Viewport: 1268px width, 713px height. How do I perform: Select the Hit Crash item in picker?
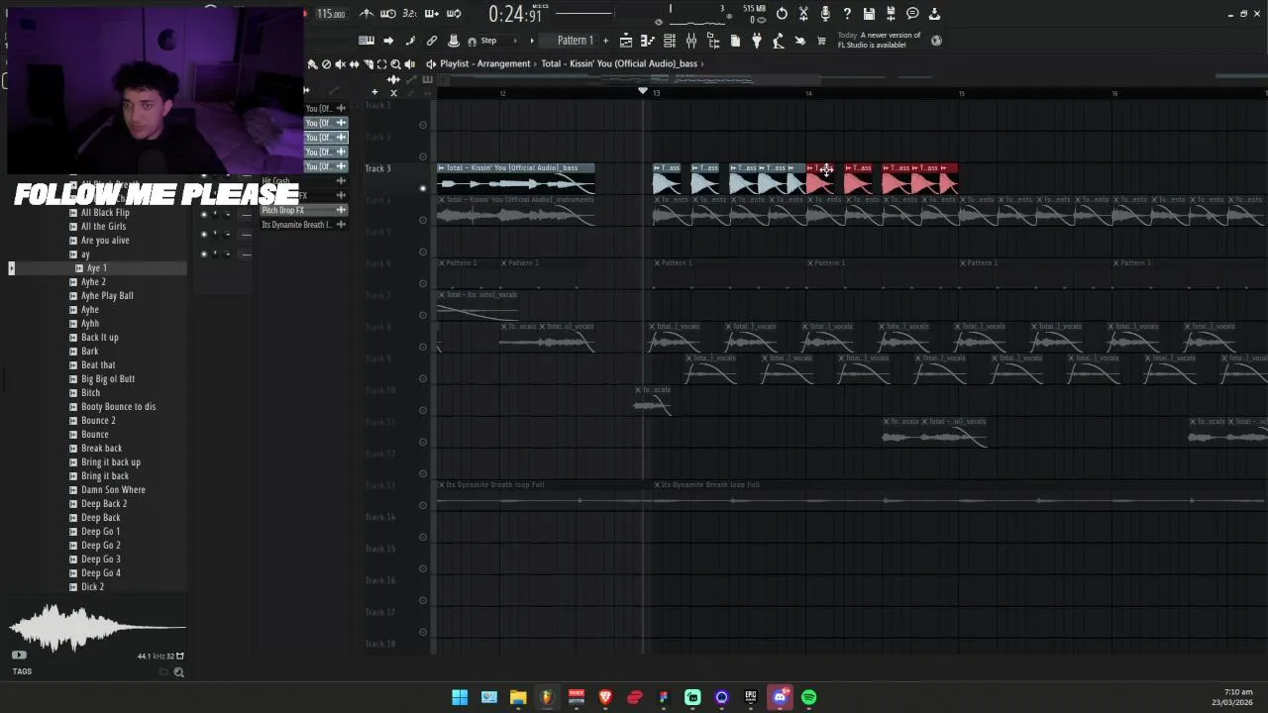tap(303, 181)
